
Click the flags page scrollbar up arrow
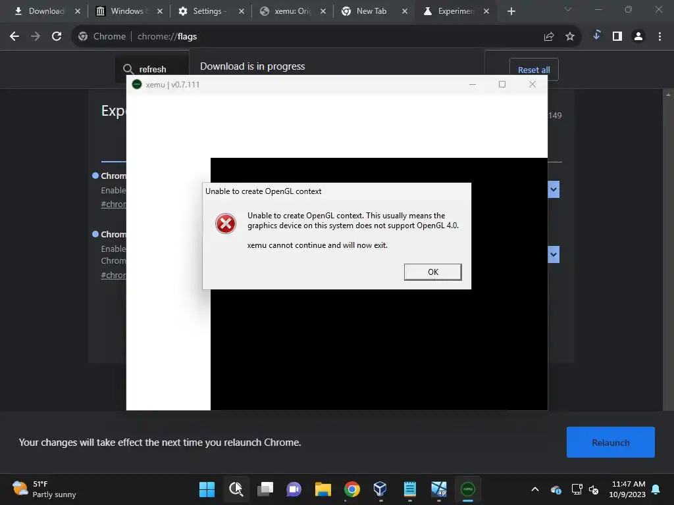[668, 94]
